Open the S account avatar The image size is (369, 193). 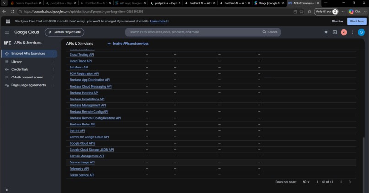coord(361,32)
